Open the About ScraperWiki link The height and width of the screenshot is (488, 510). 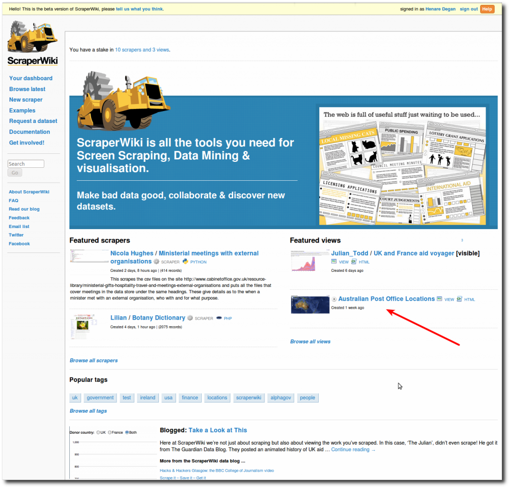click(x=29, y=192)
